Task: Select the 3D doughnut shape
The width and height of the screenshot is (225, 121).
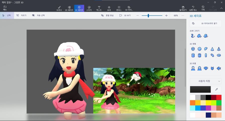Action: (x=219, y=55)
